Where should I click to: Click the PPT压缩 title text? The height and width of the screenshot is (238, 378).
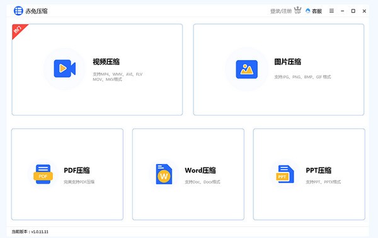pyautogui.click(x=318, y=170)
